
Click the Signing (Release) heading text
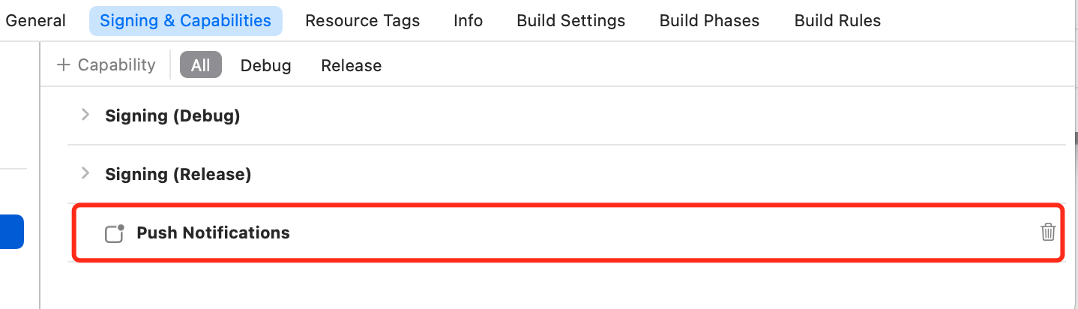click(x=178, y=174)
